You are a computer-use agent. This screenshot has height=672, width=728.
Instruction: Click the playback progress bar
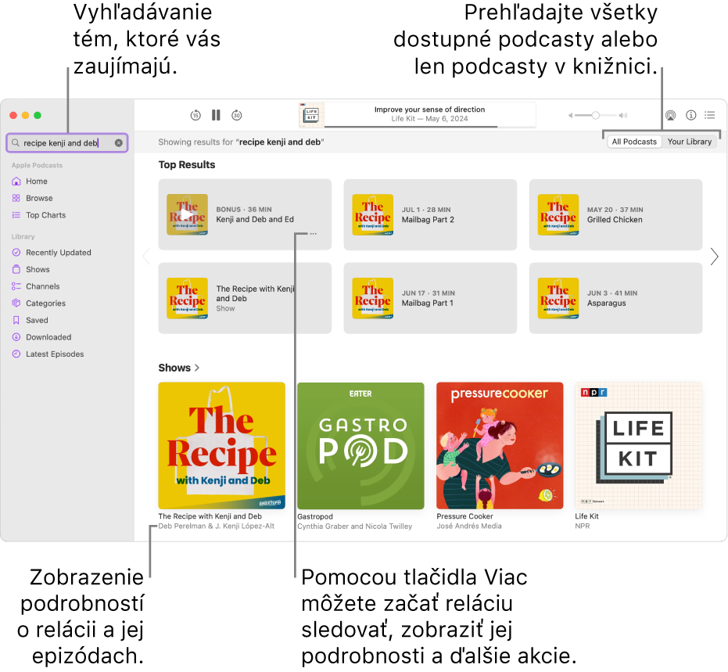(430, 126)
